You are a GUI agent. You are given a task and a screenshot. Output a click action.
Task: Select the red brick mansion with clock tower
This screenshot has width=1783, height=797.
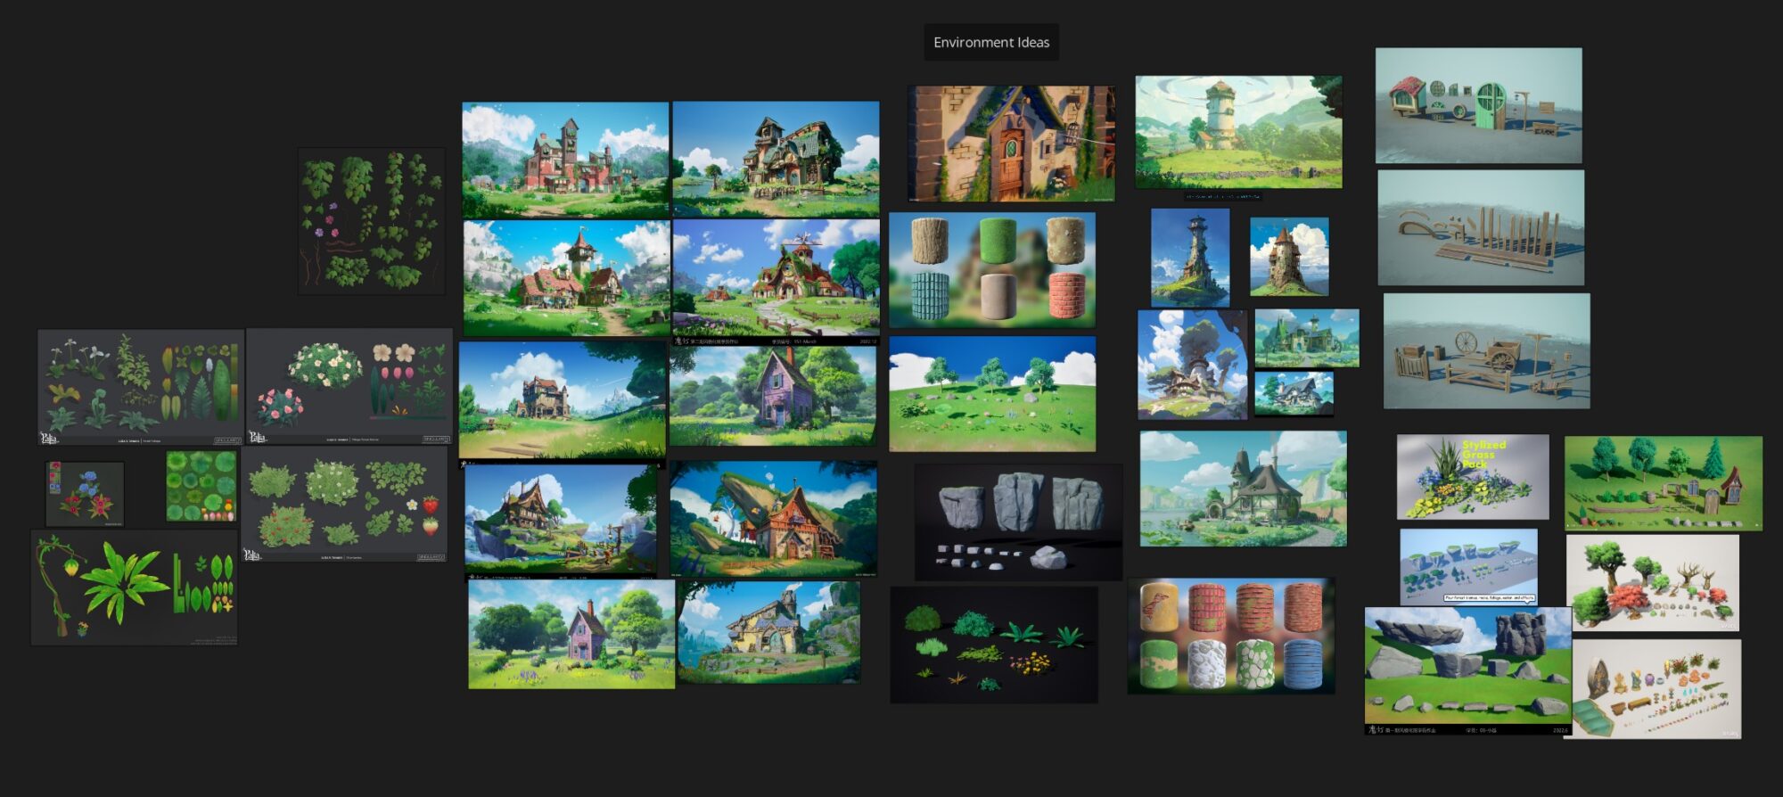click(565, 160)
